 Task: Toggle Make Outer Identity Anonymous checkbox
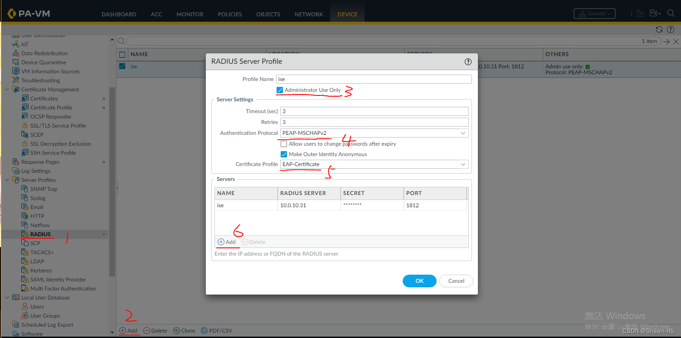tap(284, 154)
